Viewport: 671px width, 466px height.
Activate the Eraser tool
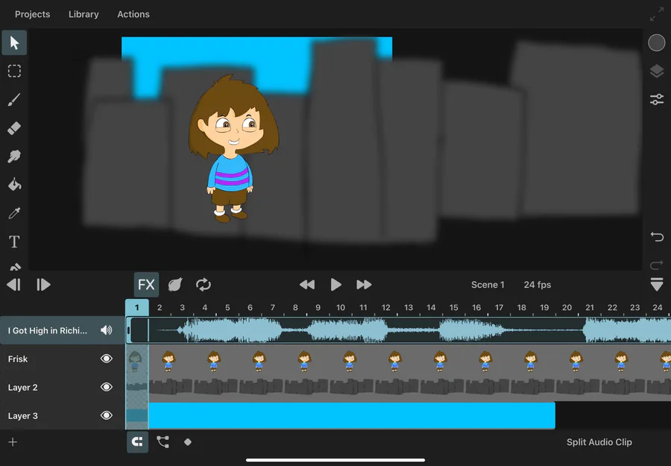click(14, 128)
